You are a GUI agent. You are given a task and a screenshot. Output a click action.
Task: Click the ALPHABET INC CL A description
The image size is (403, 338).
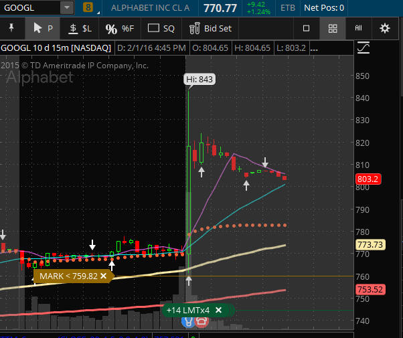click(x=151, y=8)
